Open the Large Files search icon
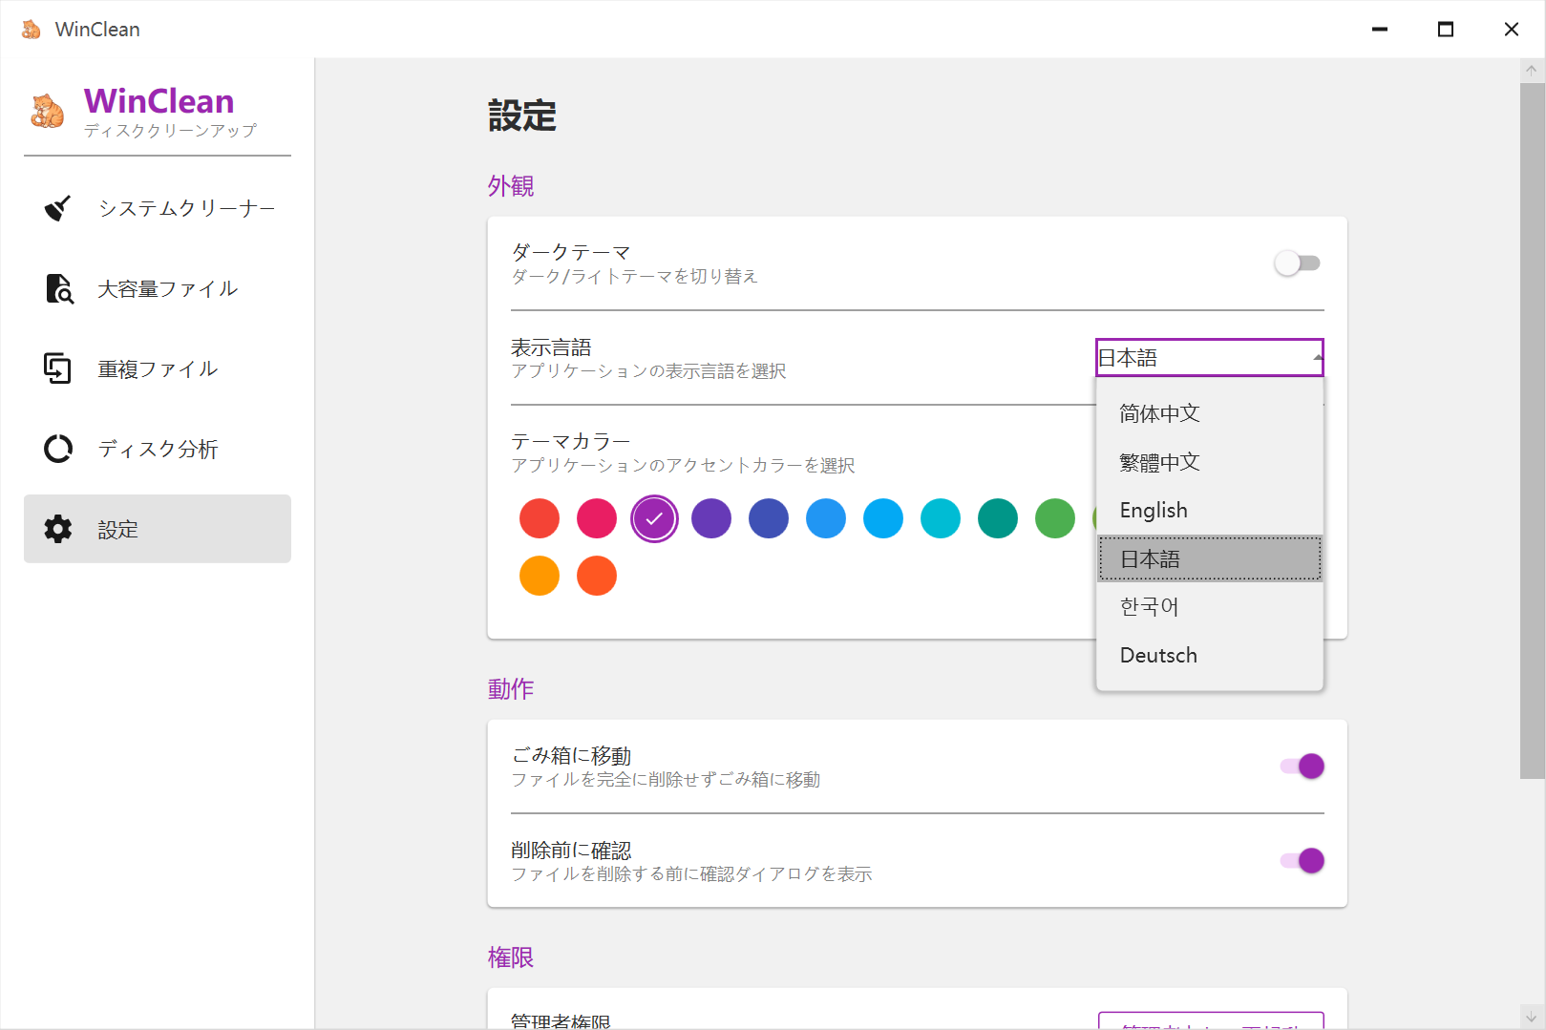 [59, 288]
